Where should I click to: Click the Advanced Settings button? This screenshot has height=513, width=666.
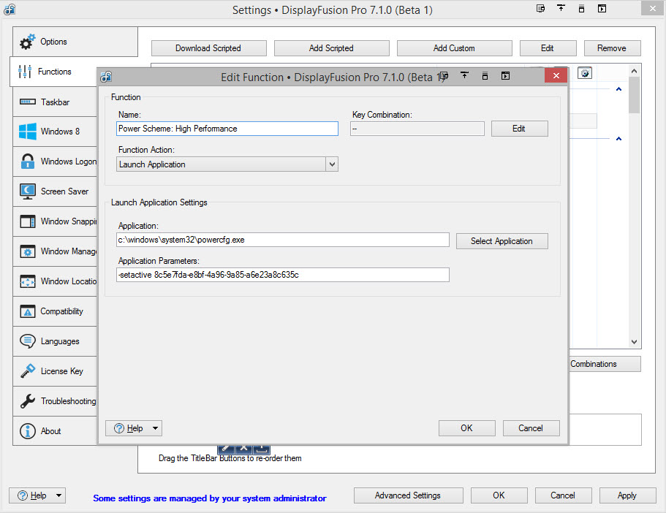[408, 495]
